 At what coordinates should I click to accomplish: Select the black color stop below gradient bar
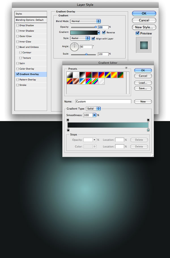tap(68, 130)
